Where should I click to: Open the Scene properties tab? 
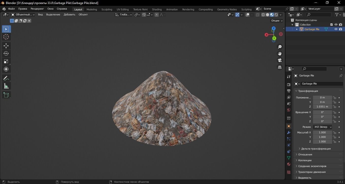click(289, 104)
